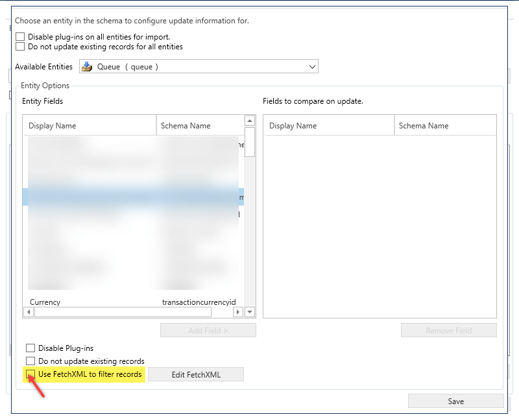
Task: Sort Entity Fields by Schema Name header
Action: (199, 126)
